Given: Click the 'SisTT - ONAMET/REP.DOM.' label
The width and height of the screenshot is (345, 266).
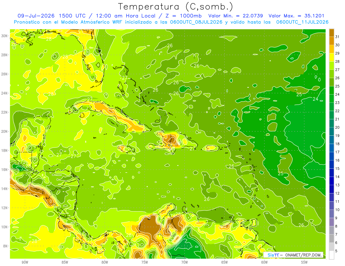Looking at the screenshot, I should 293,255.
